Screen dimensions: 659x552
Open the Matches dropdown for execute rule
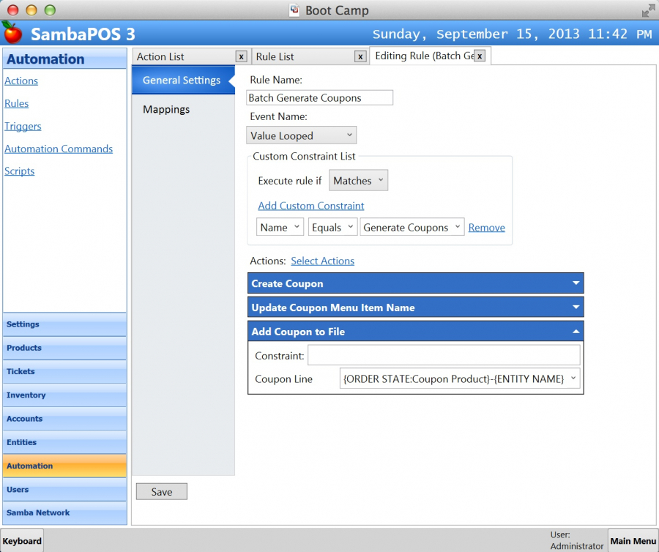coord(358,181)
